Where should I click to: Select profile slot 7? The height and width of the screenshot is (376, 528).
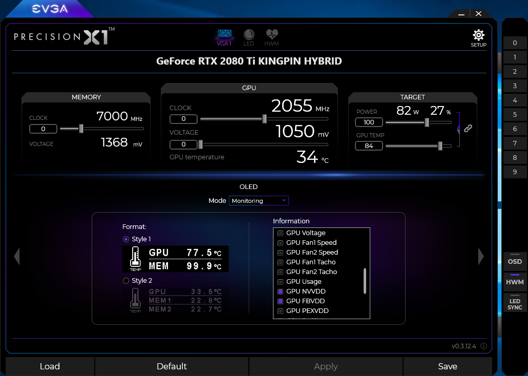tap(515, 143)
